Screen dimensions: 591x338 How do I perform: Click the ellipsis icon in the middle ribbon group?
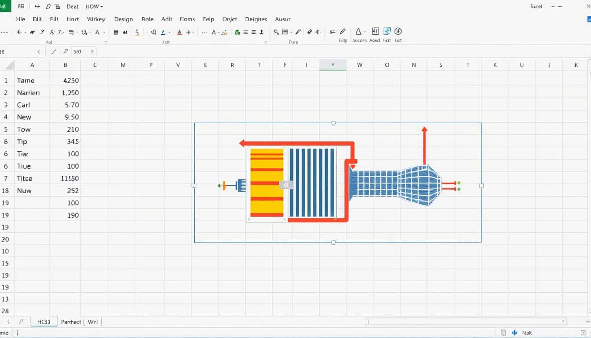click(x=204, y=33)
